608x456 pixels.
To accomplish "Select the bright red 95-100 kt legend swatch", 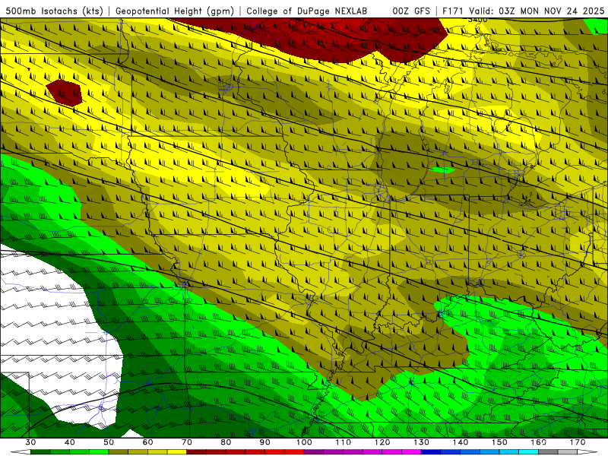I will [294, 452].
